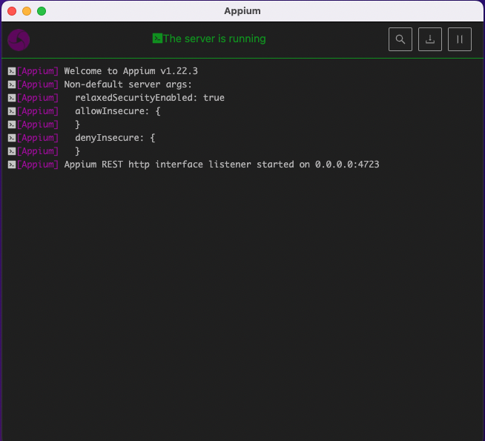The height and width of the screenshot is (441, 485).
Task: Click the terminal icon on allowInsecure line
Action: [x=12, y=111]
